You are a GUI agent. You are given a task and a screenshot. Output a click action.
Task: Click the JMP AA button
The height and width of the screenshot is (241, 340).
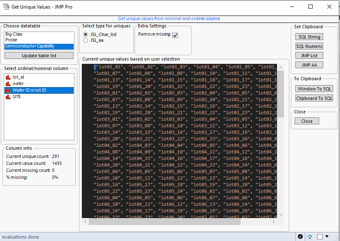click(309, 65)
